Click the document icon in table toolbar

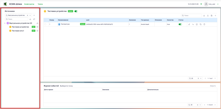(x=212, y=15)
